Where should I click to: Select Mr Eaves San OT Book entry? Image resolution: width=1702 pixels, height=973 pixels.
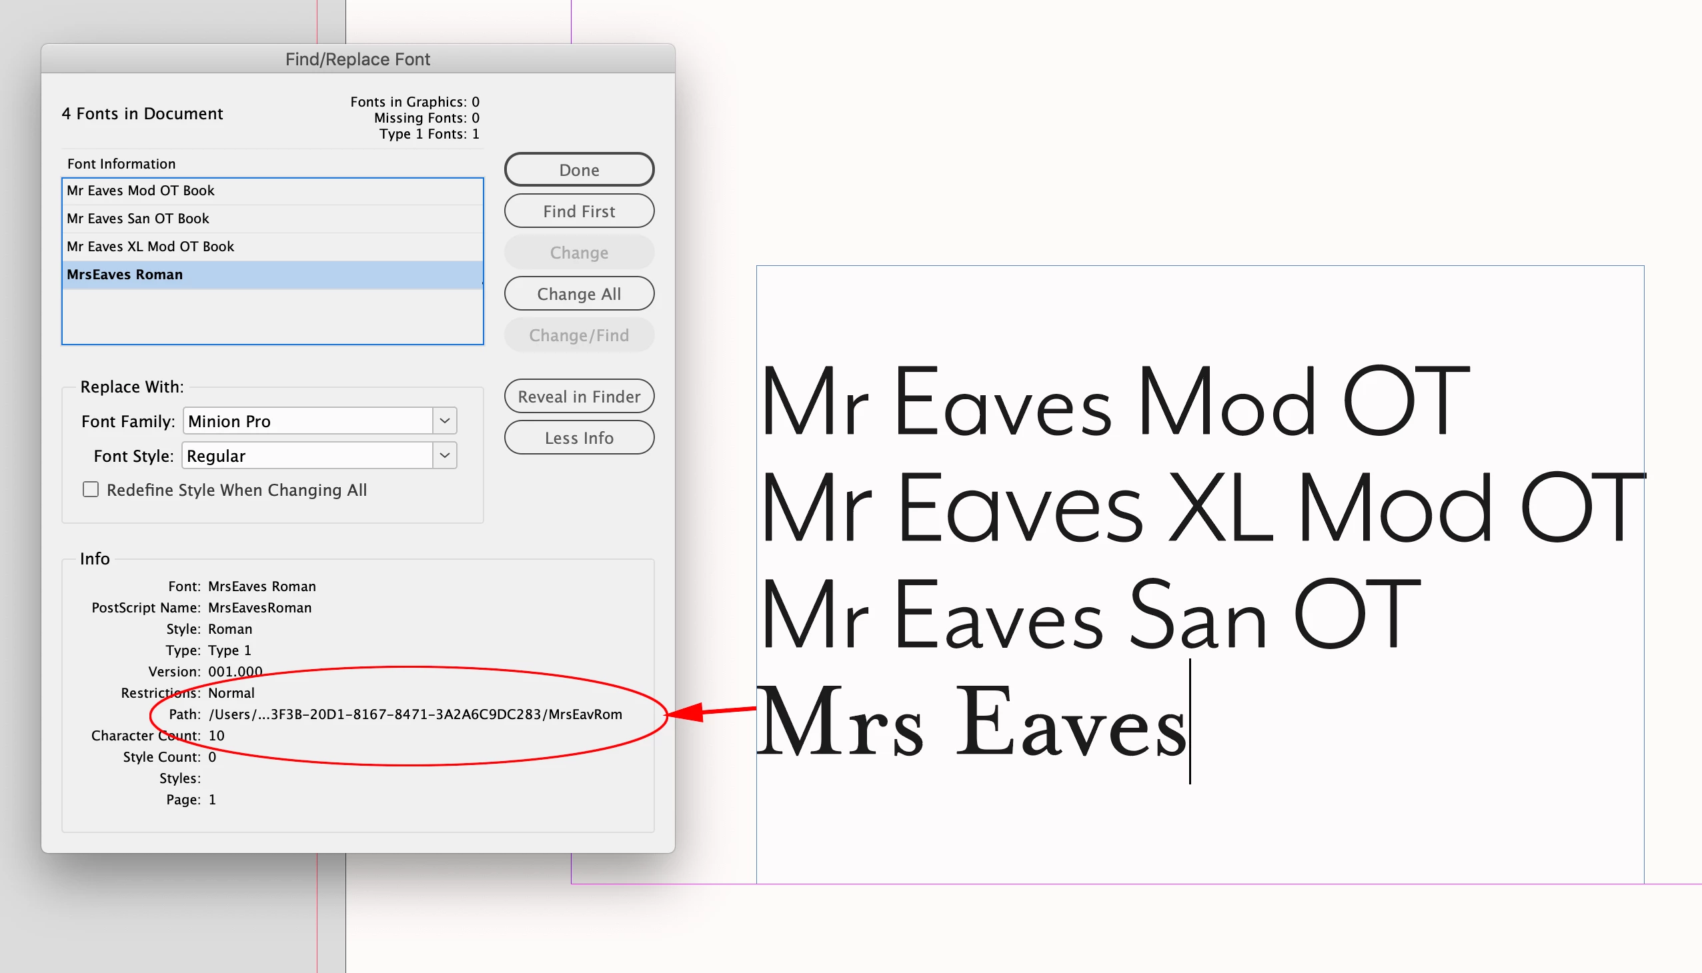tap(138, 219)
